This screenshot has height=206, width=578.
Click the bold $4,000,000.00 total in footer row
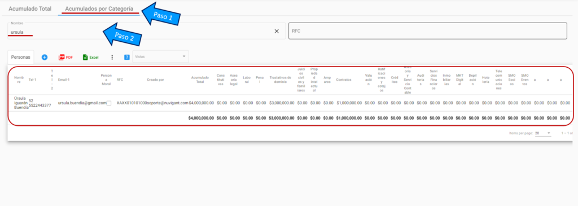pos(202,119)
